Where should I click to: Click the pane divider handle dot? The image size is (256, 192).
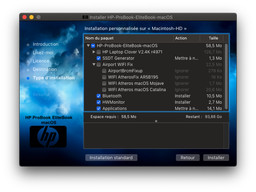[x=156, y=121]
